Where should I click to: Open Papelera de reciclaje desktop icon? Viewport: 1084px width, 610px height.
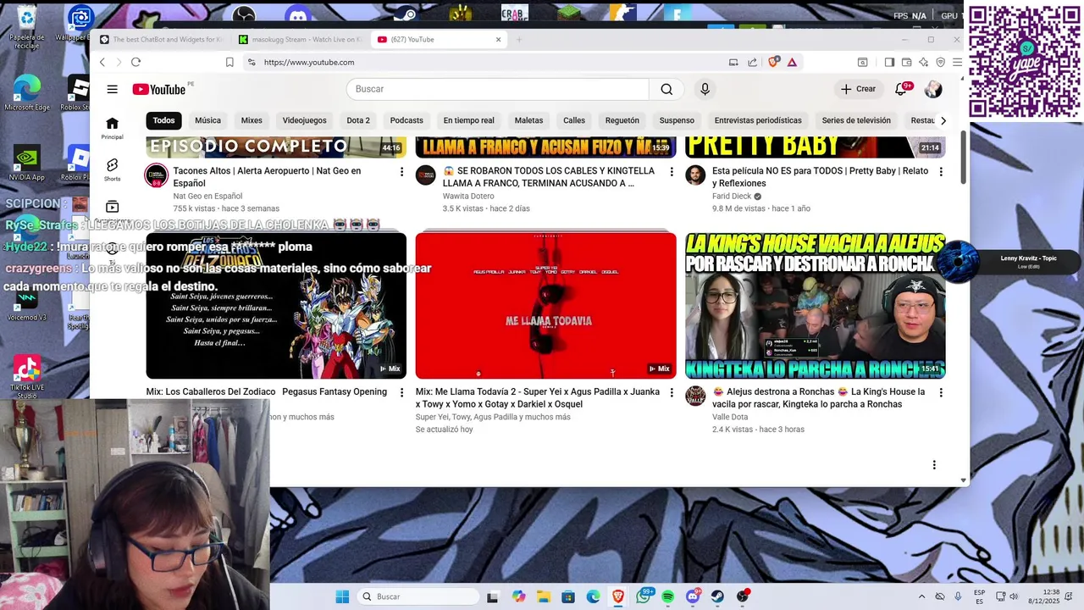point(26,27)
